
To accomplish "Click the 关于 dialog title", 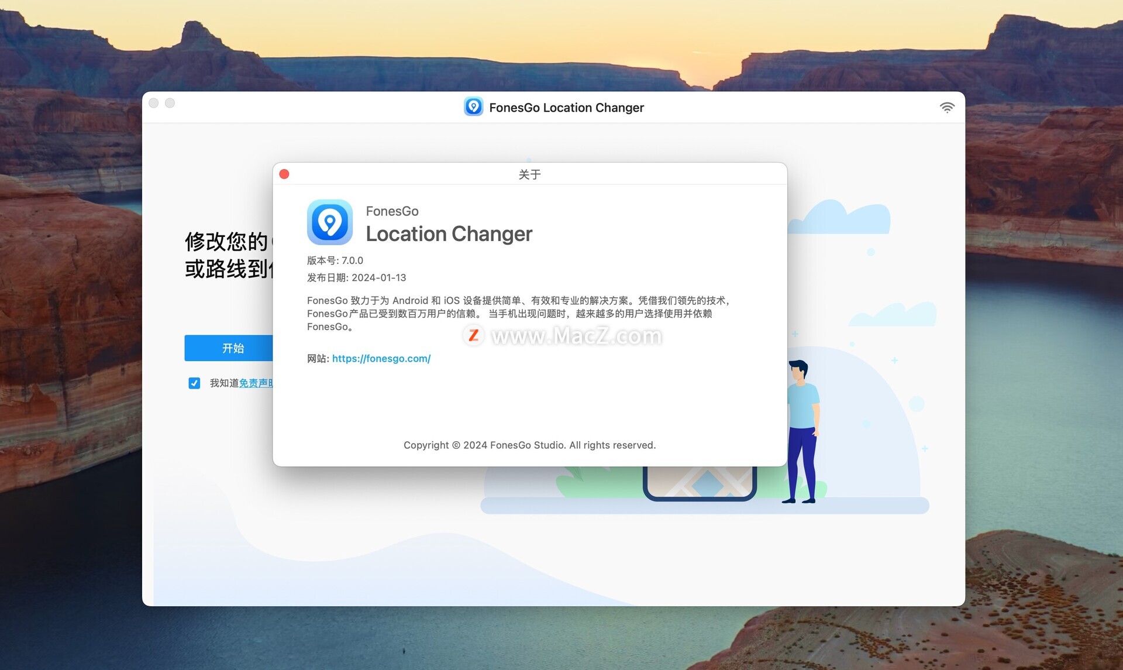I will 530,174.
